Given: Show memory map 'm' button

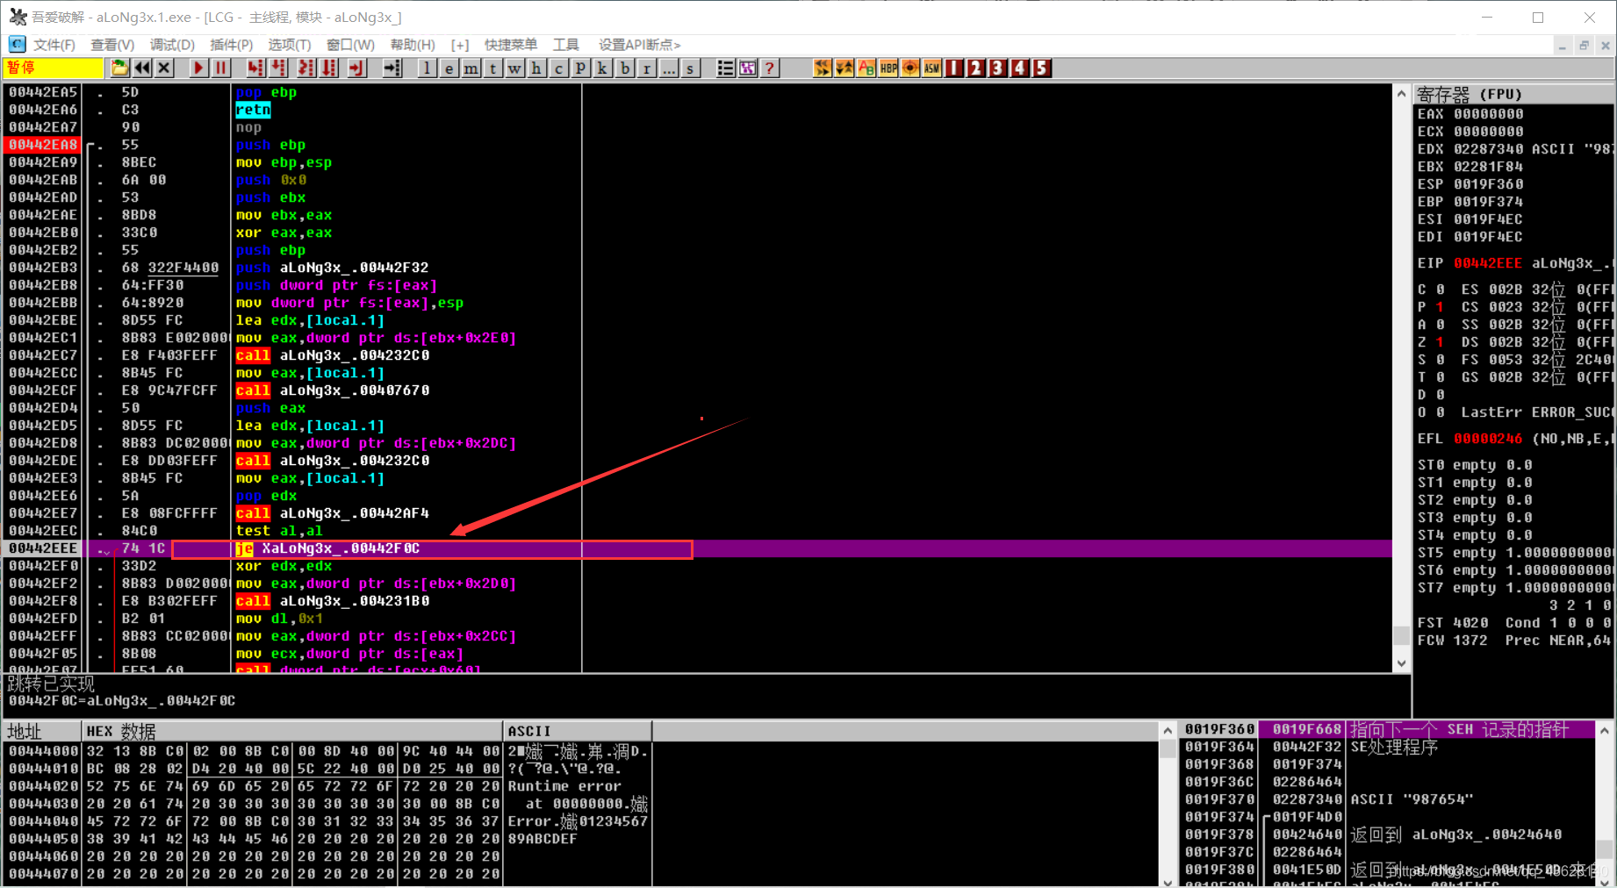Looking at the screenshot, I should (x=471, y=68).
